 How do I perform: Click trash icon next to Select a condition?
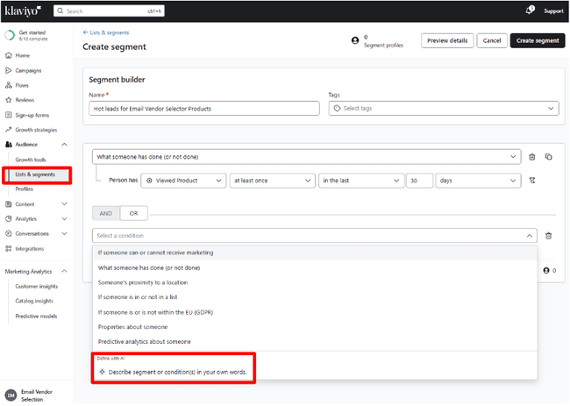tap(548, 235)
